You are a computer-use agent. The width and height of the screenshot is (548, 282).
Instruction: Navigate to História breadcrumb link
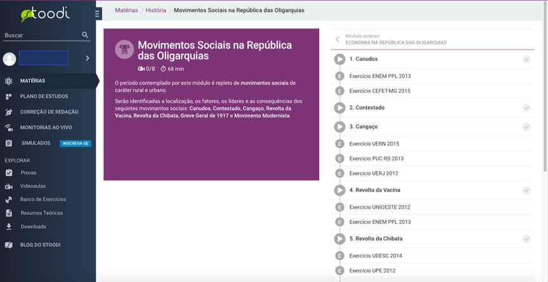pos(155,10)
